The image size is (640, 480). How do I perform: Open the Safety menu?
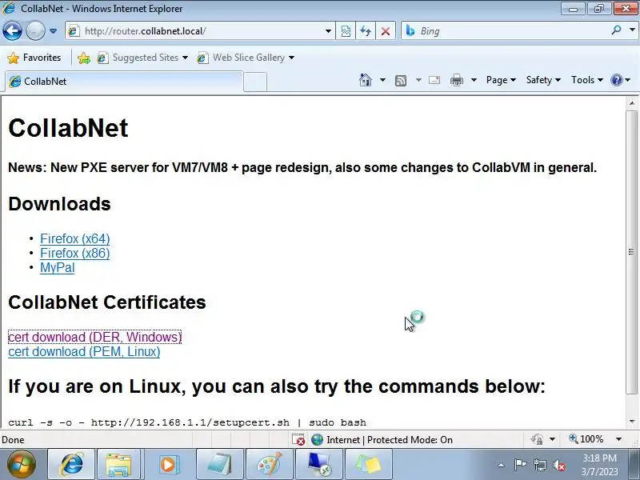pyautogui.click(x=543, y=80)
